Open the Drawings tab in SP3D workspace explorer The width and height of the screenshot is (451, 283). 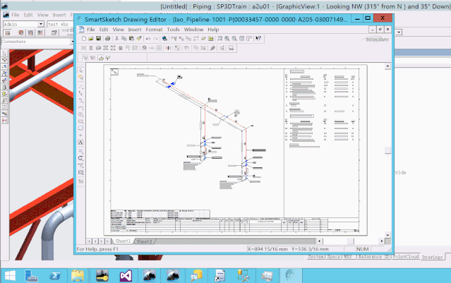coord(433,257)
